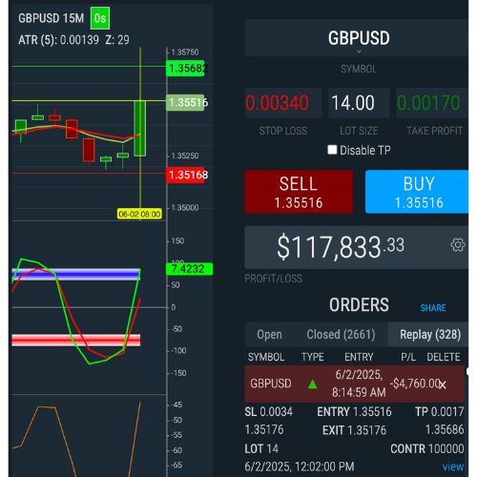Click the large green bullish candle on chart
The image size is (477, 477).
(140, 129)
